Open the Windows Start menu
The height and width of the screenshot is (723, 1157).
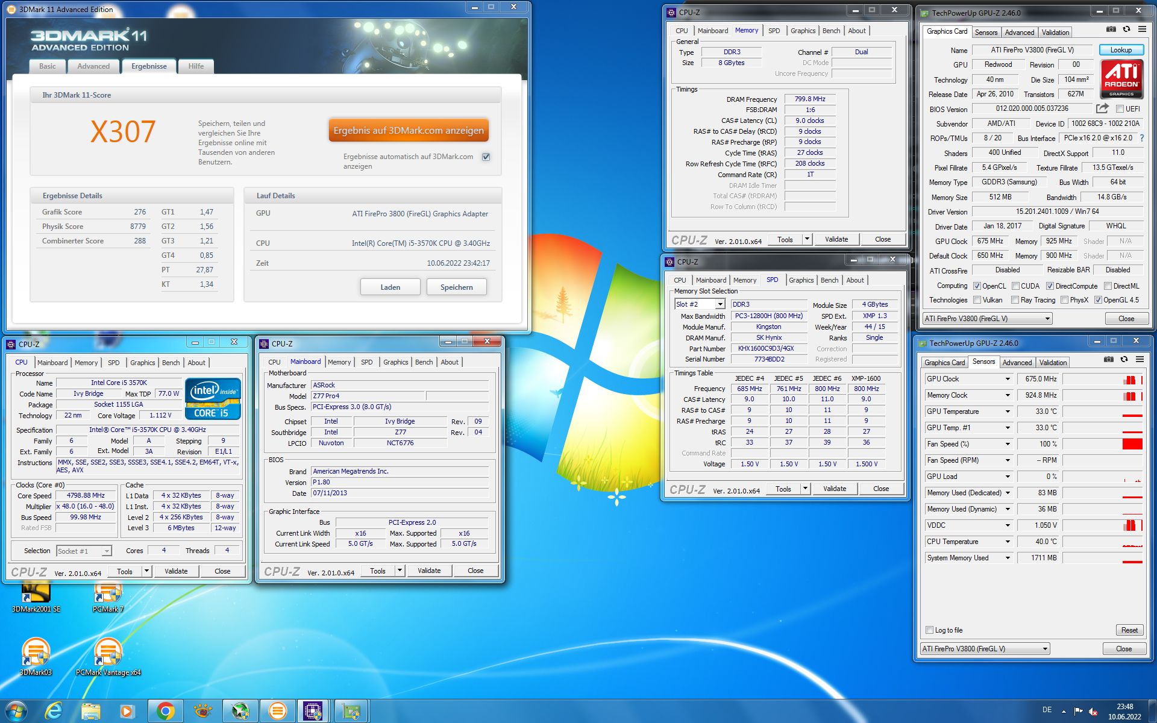click(x=16, y=712)
